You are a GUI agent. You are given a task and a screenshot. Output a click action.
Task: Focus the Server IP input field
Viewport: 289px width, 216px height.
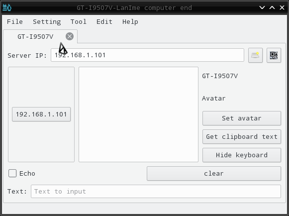147,55
